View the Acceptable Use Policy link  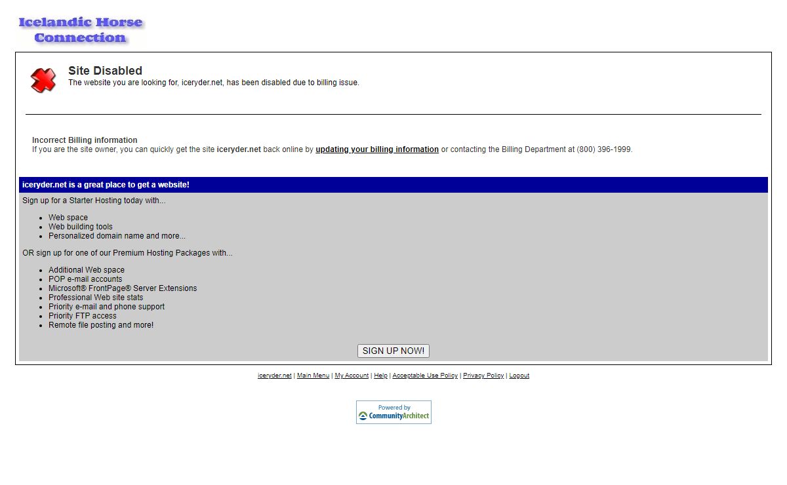(x=425, y=376)
